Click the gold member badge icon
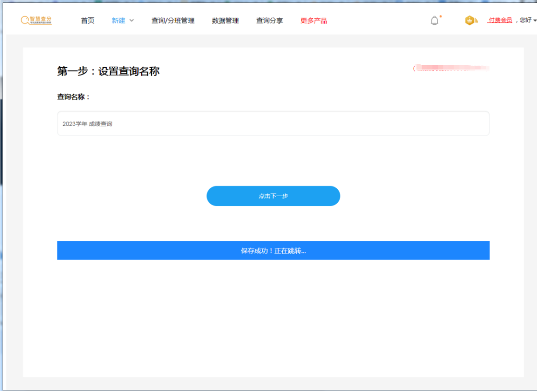The height and width of the screenshot is (391, 537). point(471,21)
